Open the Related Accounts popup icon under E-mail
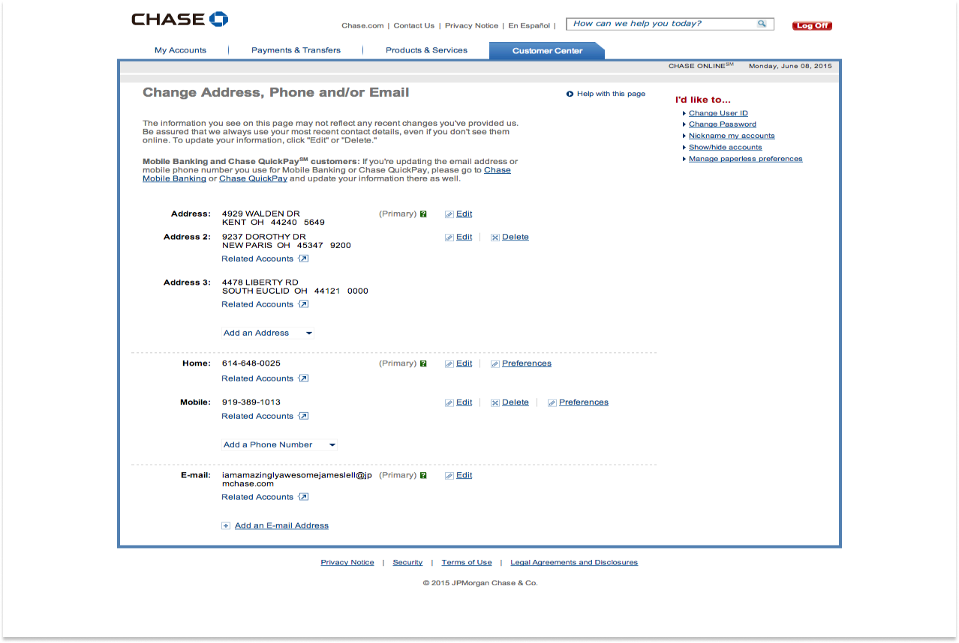Image resolution: width=959 pixels, height=643 pixels. coord(303,497)
